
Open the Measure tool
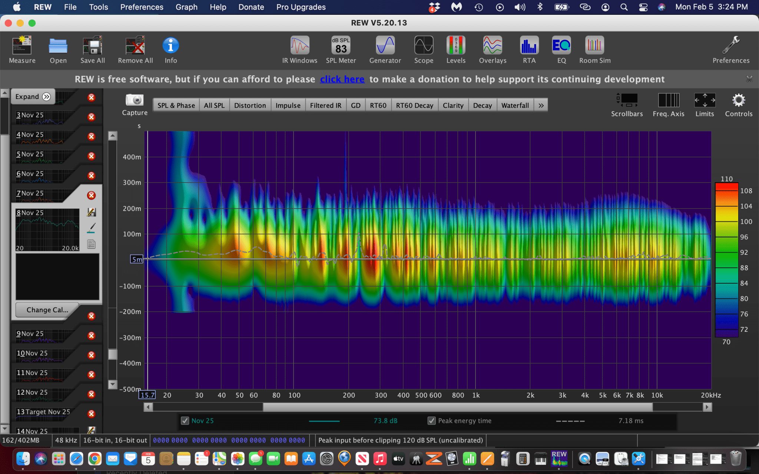22,50
